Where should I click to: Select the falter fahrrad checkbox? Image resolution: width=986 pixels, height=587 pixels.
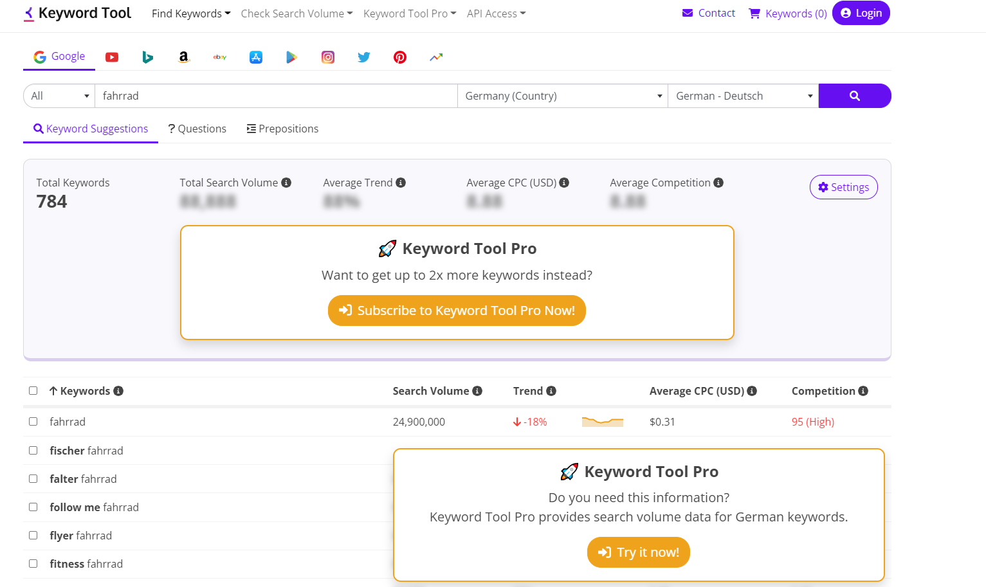33,479
